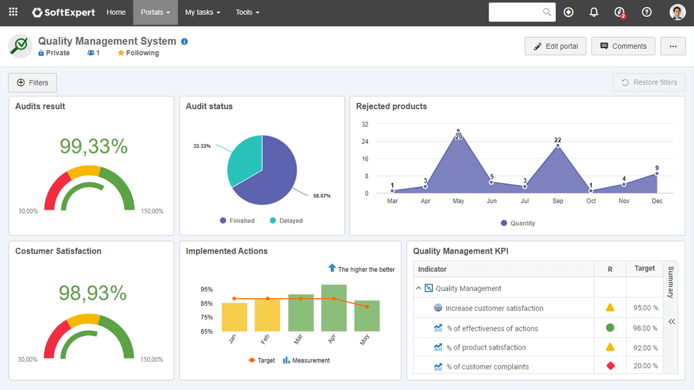Click the notifications bell icon
Screen dimensions: 694x390
point(594,12)
